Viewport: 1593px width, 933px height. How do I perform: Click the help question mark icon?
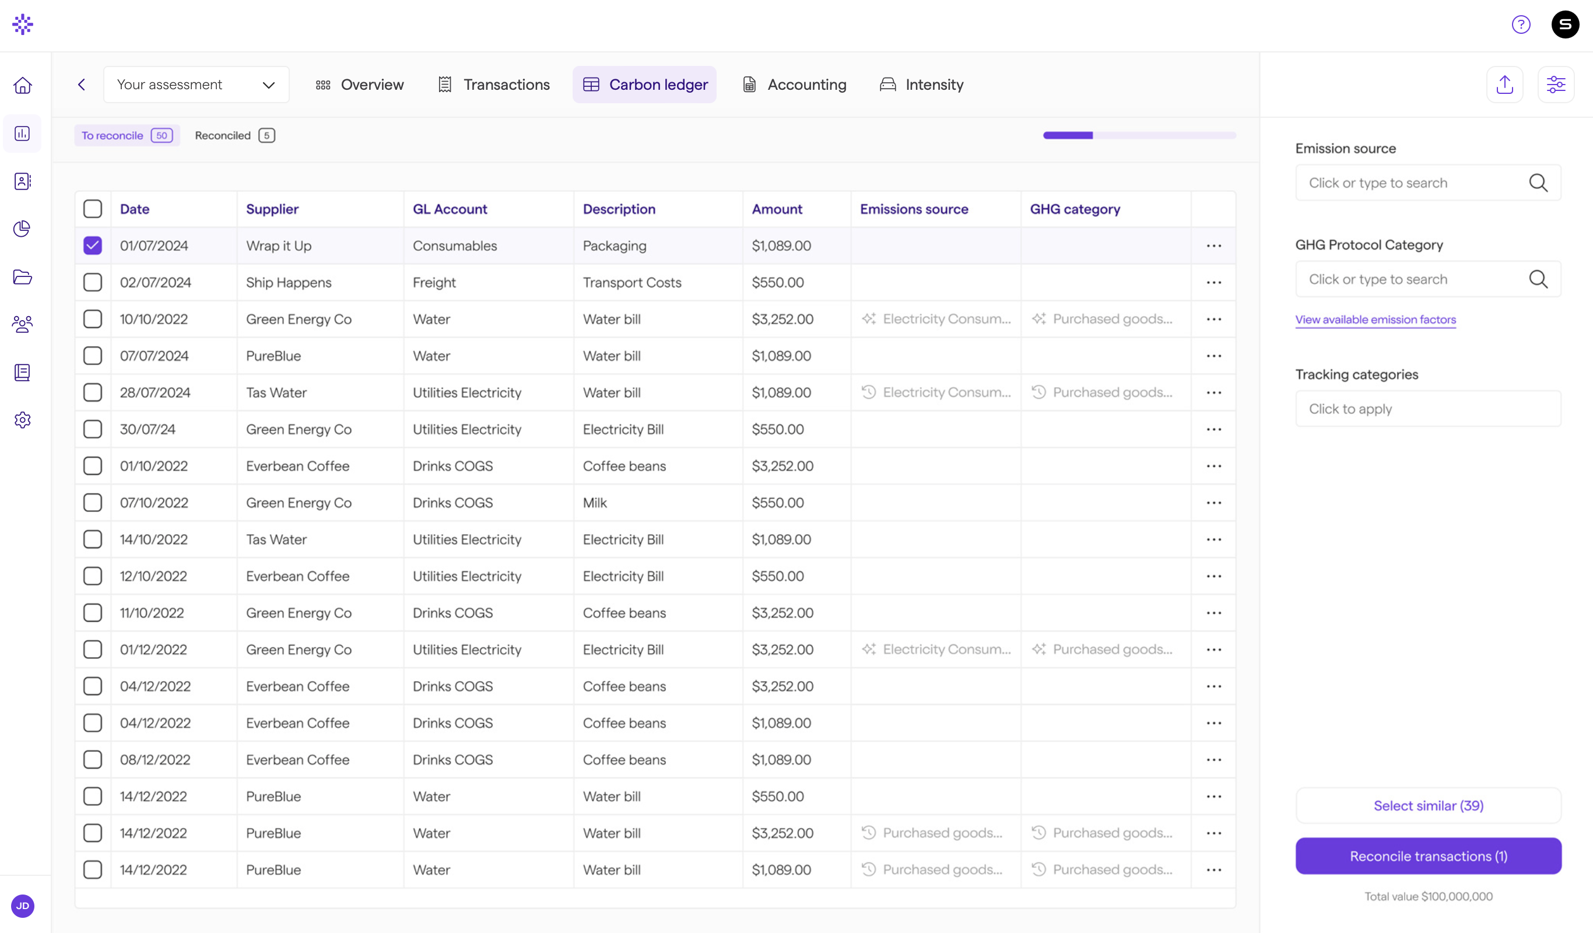point(1520,24)
